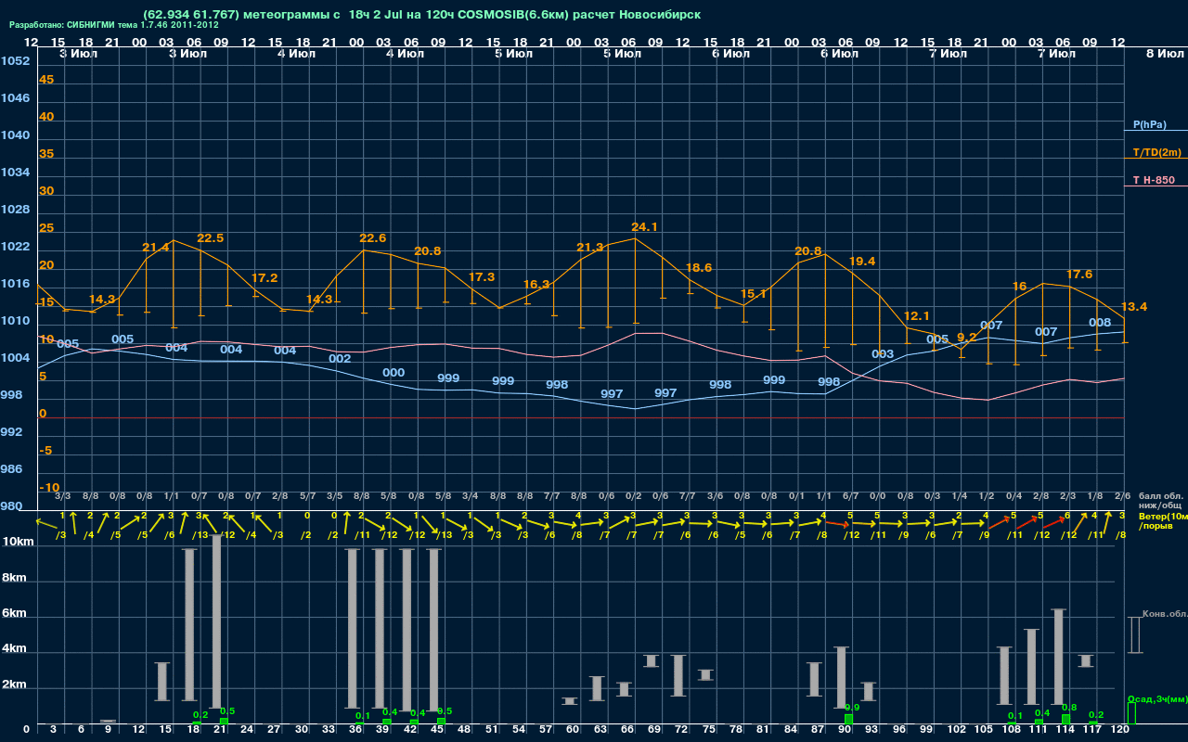
Task: Click the temperature label 16.3
Action: click(536, 285)
